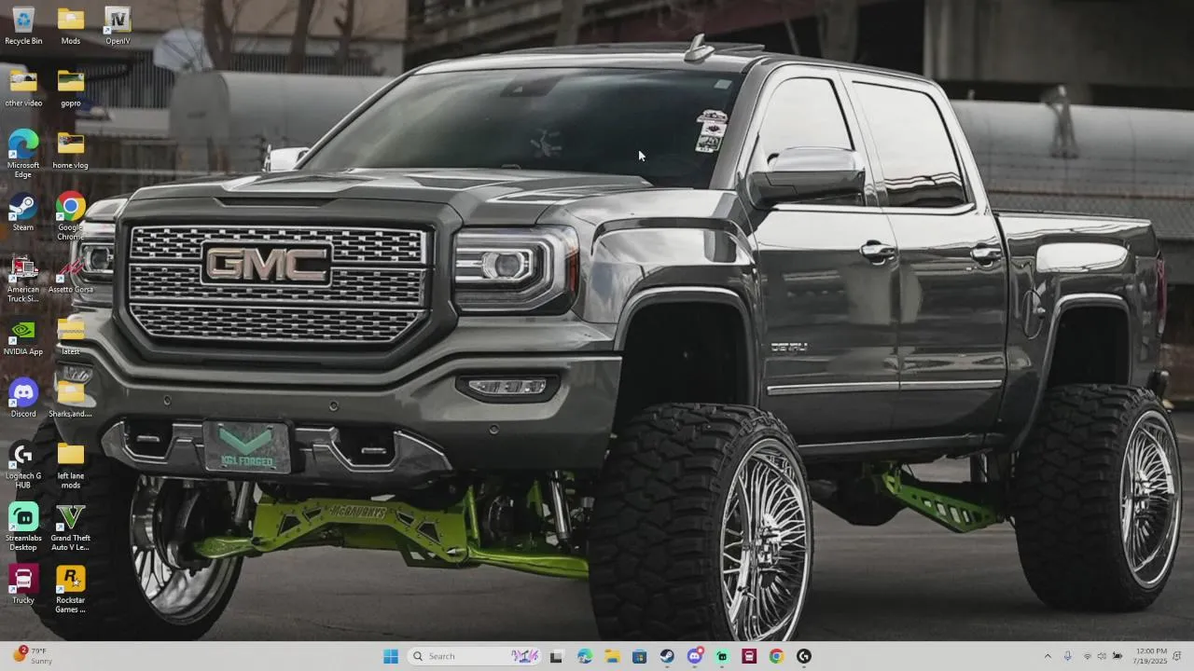The height and width of the screenshot is (671, 1194).
Task: Open the 'home vlog' folder
Action: point(71,150)
